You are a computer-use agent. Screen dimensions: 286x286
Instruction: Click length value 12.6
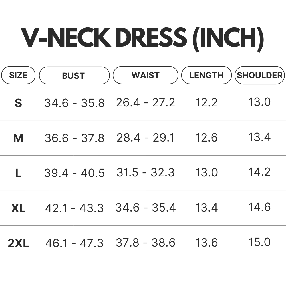pyautogui.click(x=206, y=138)
